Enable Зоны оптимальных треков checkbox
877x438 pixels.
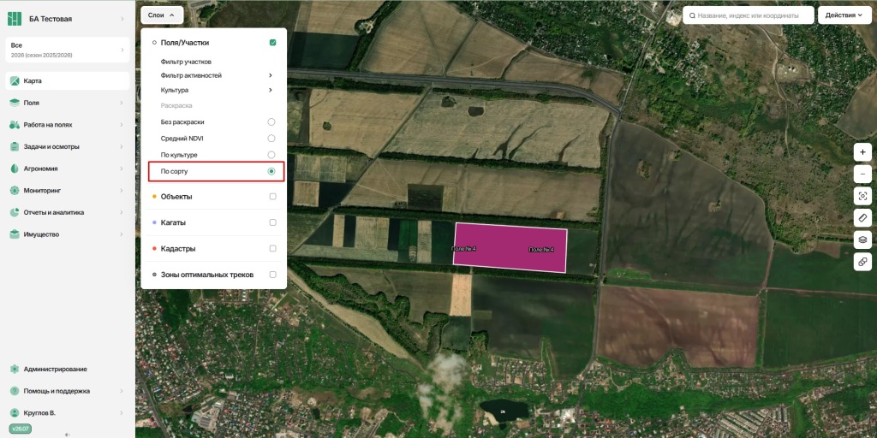coord(272,275)
